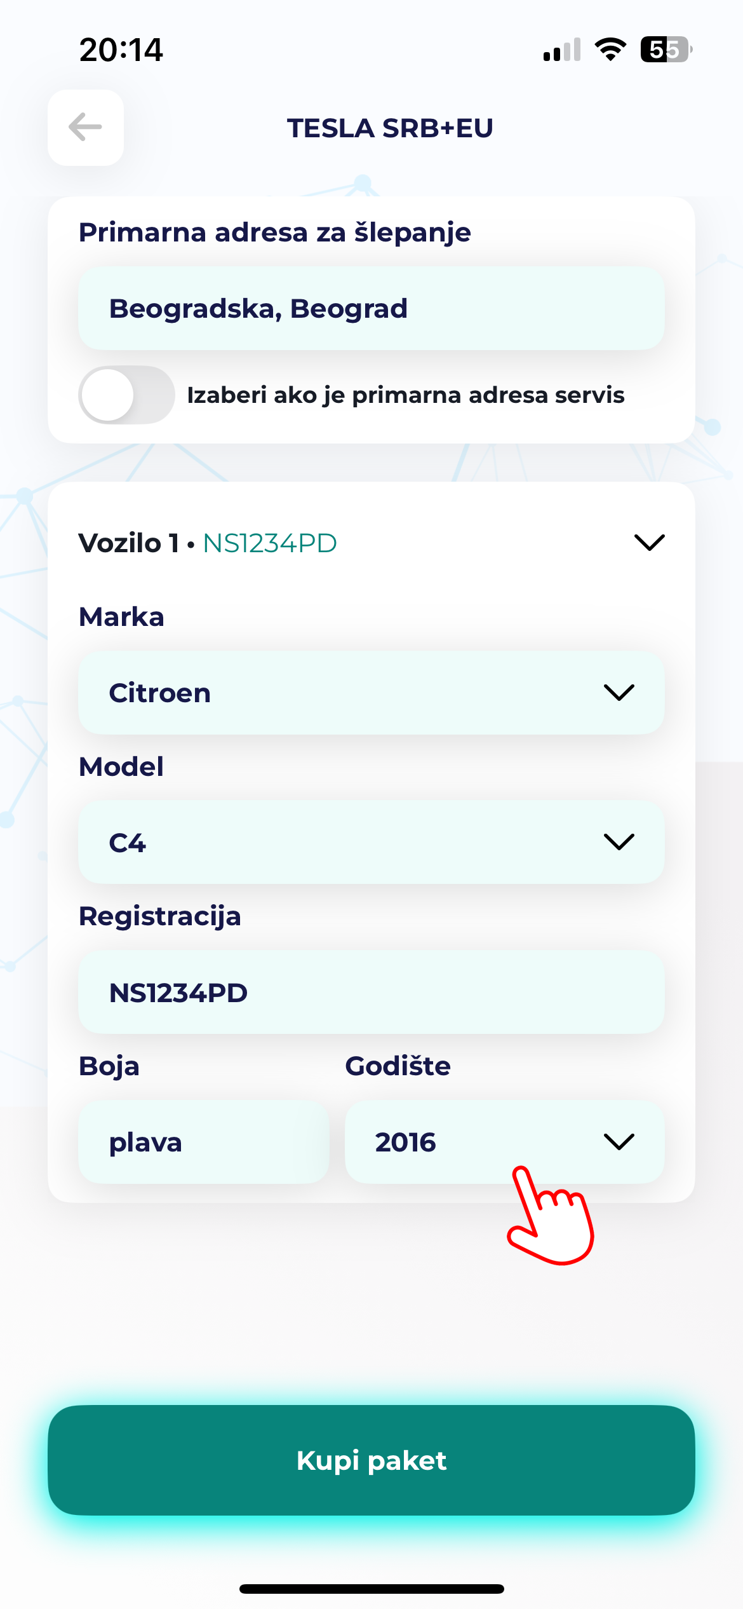
Task: Tap the Kupi paket button
Action: (x=371, y=1460)
